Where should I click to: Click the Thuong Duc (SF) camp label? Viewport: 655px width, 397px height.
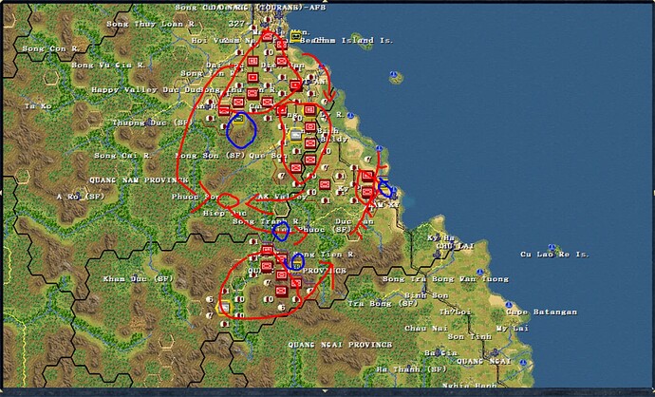151,123
